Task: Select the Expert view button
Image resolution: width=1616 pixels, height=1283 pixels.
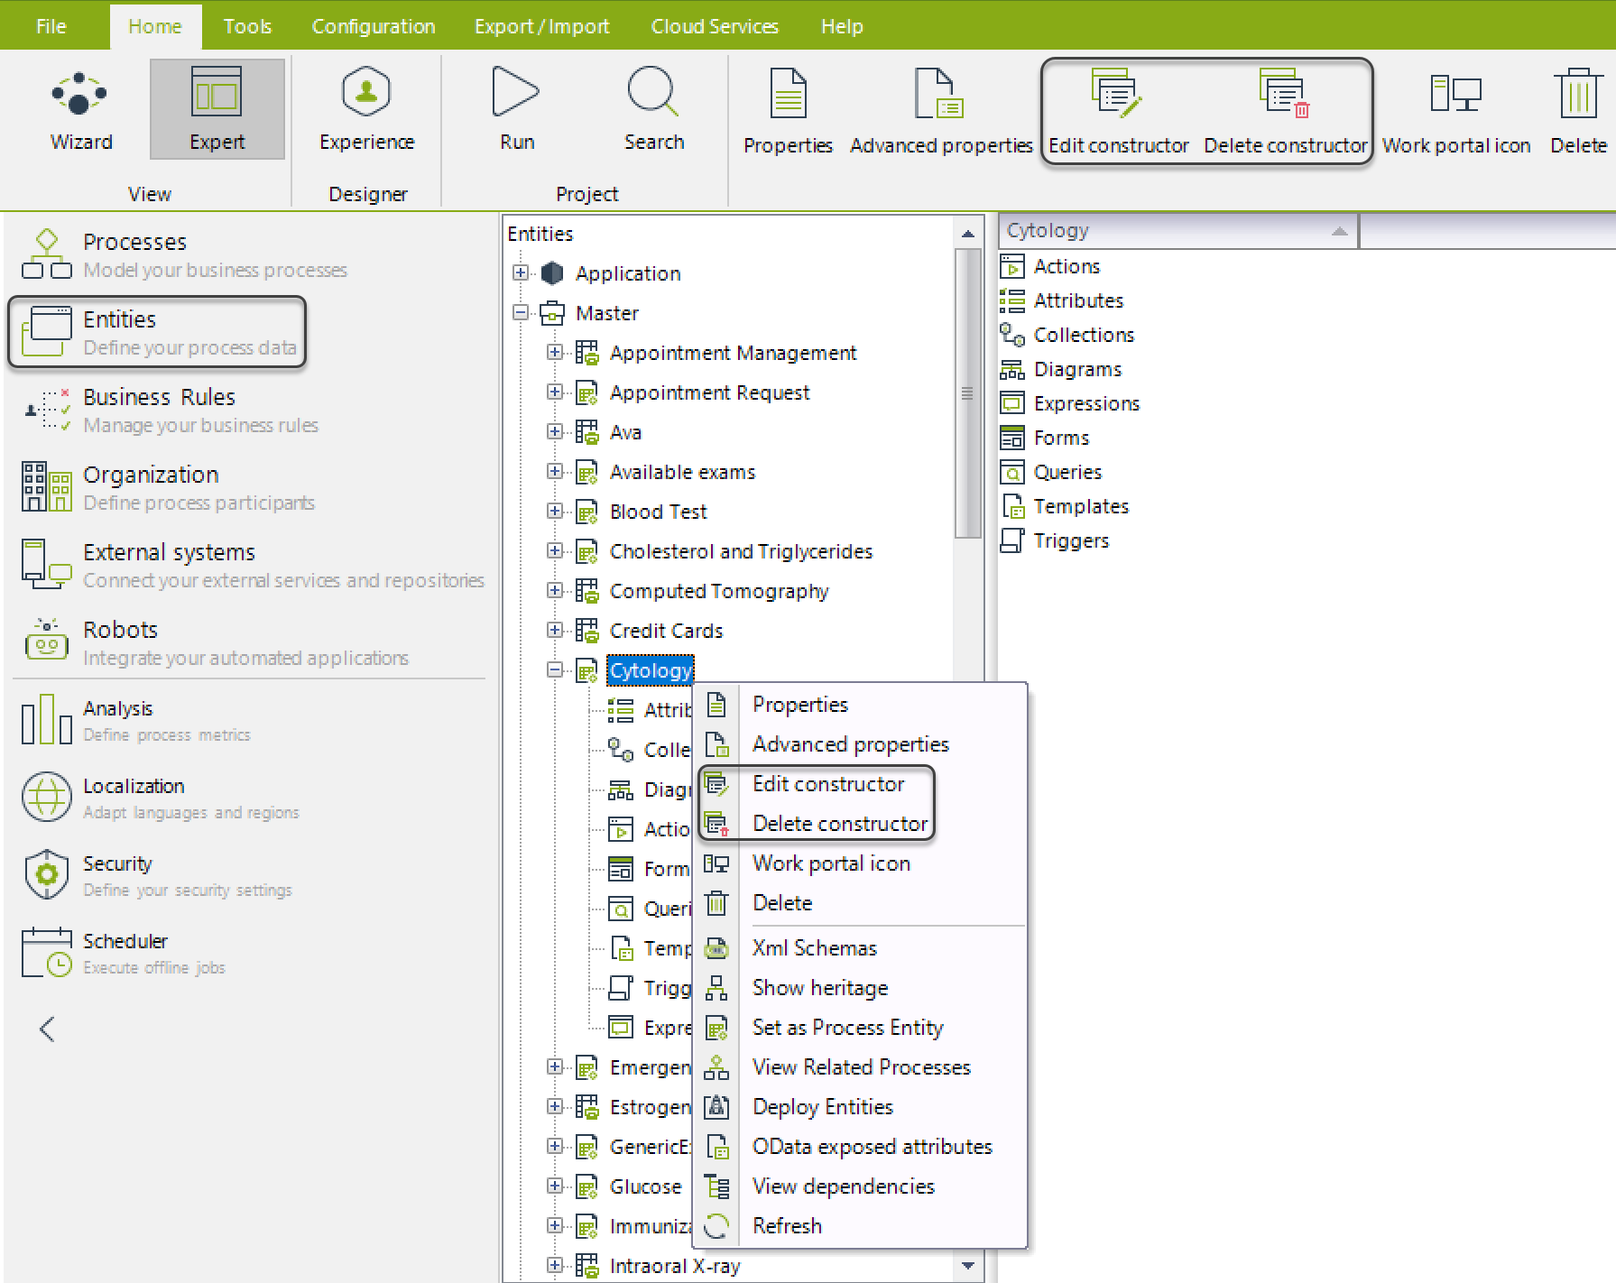Action: click(217, 109)
